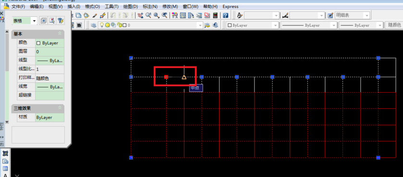Collapse the 基本 properties section
Screen dimensions: 403x177
point(60,34)
